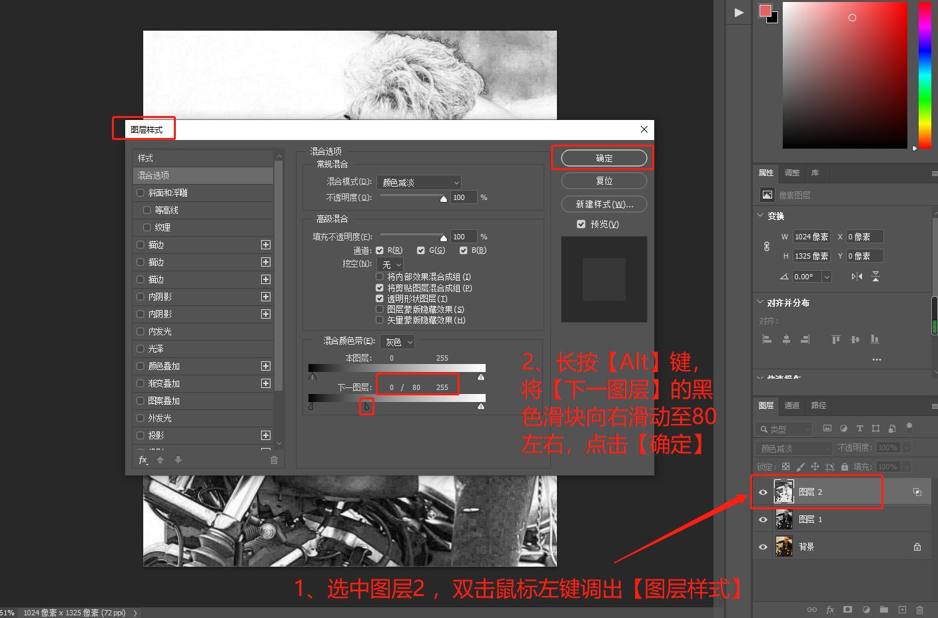Switch to 通道 tab

[792, 405]
